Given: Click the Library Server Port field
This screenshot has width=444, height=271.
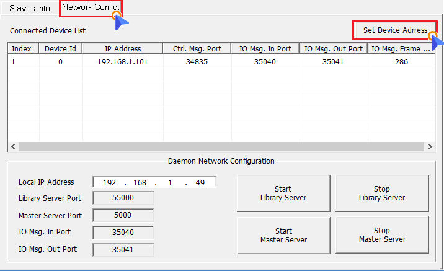Looking at the screenshot, I should 123,198.
